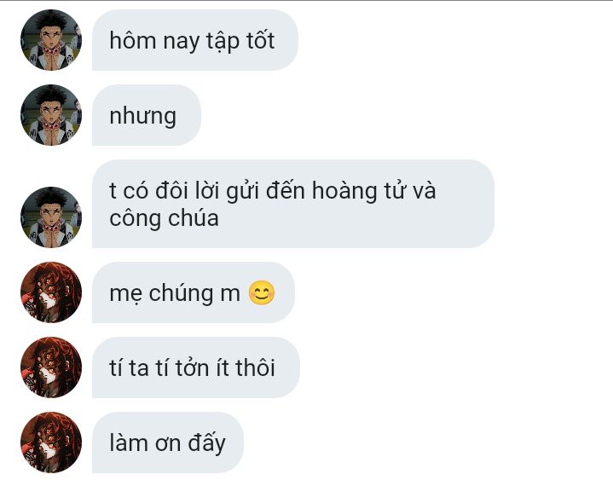Image resolution: width=613 pixels, height=480 pixels.
Task: Click the 'mẹ chúng m' message bubble
Action: 194,292
